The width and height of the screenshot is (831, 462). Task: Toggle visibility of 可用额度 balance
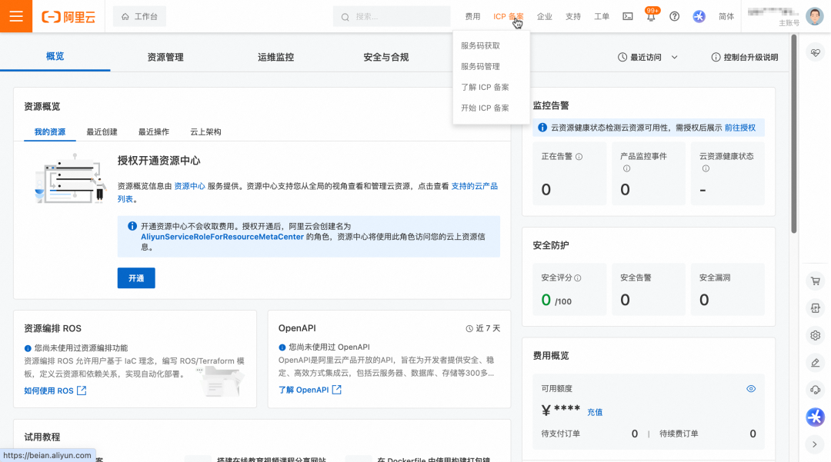[x=751, y=388]
